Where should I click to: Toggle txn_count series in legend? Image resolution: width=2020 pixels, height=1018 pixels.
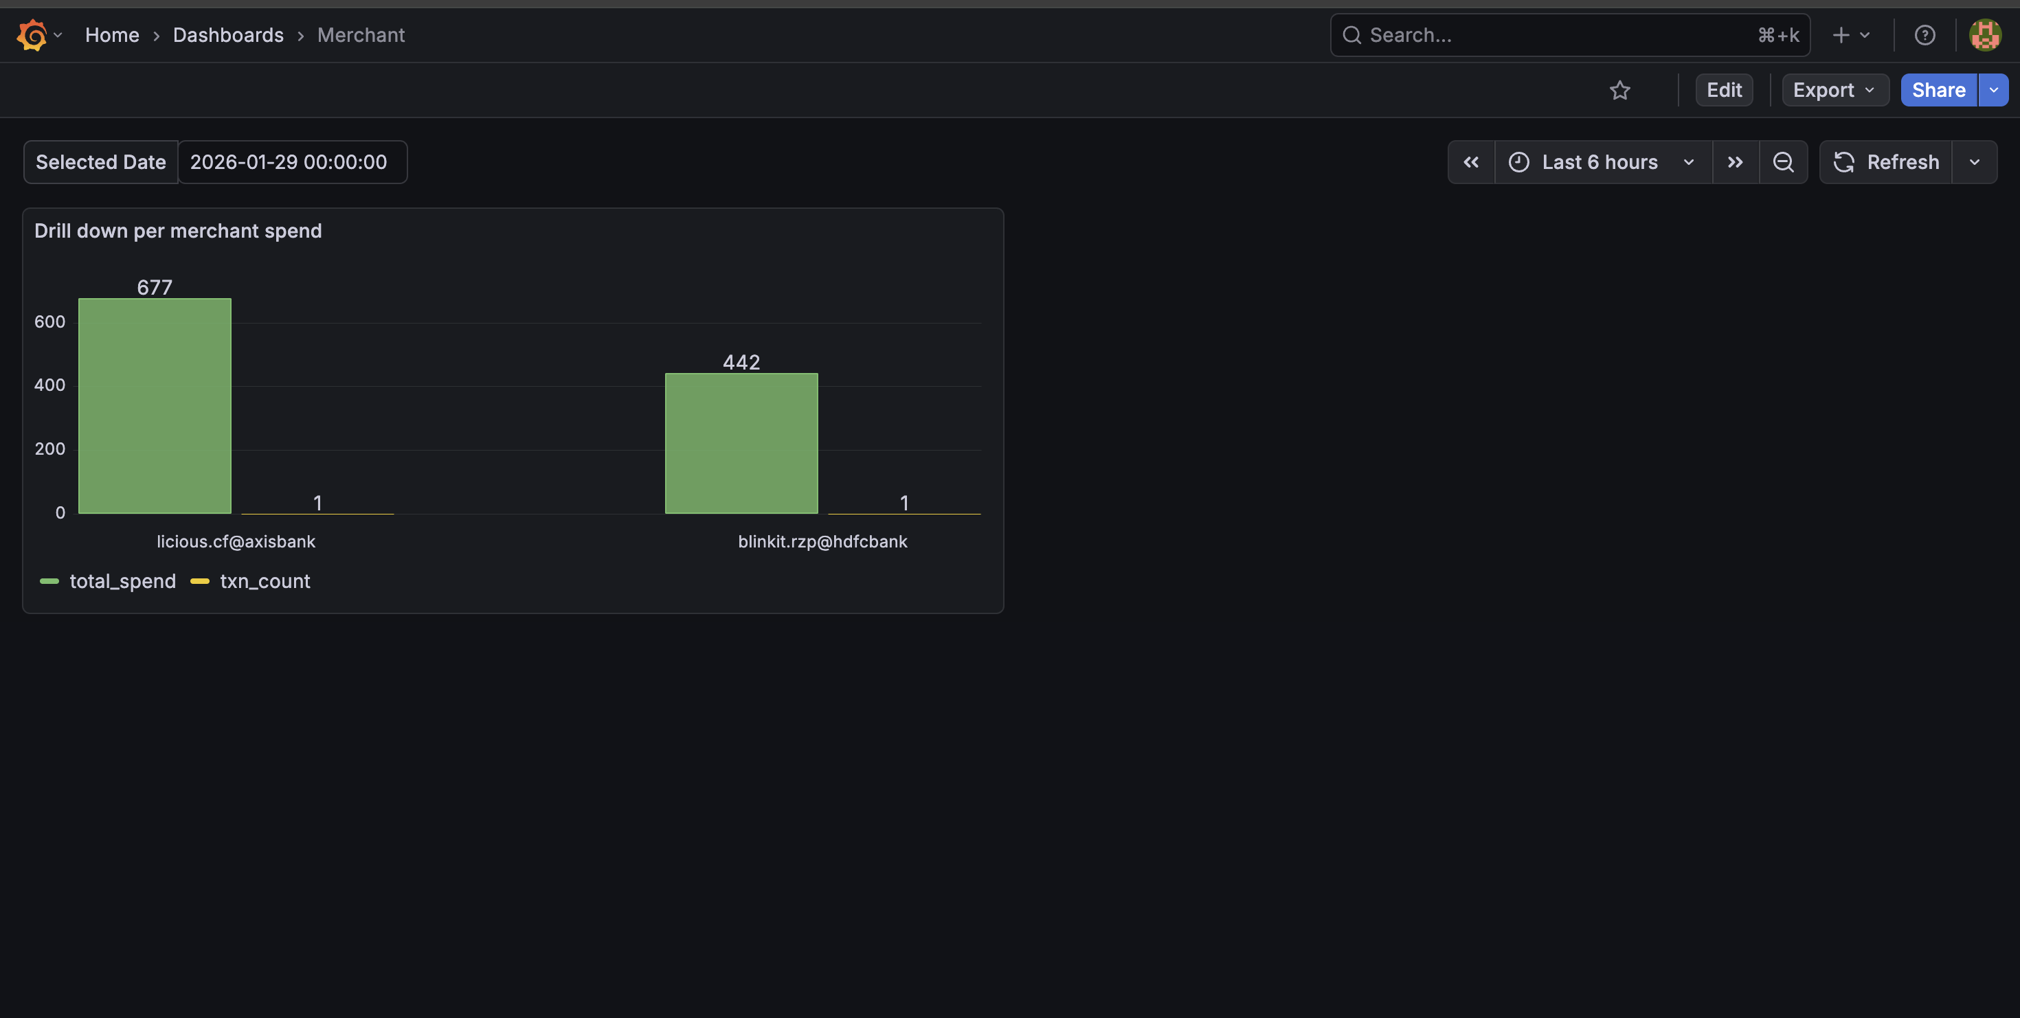coord(265,580)
